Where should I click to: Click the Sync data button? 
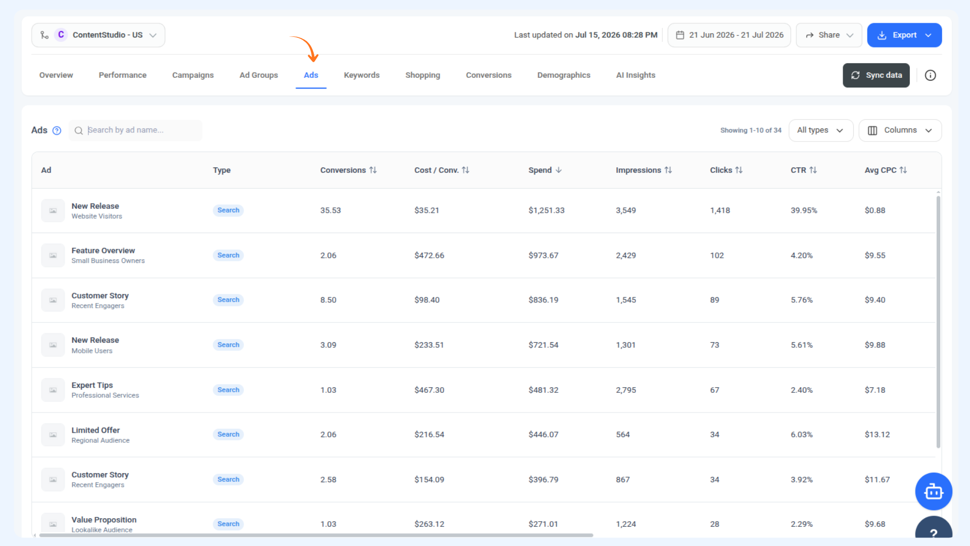pos(876,75)
